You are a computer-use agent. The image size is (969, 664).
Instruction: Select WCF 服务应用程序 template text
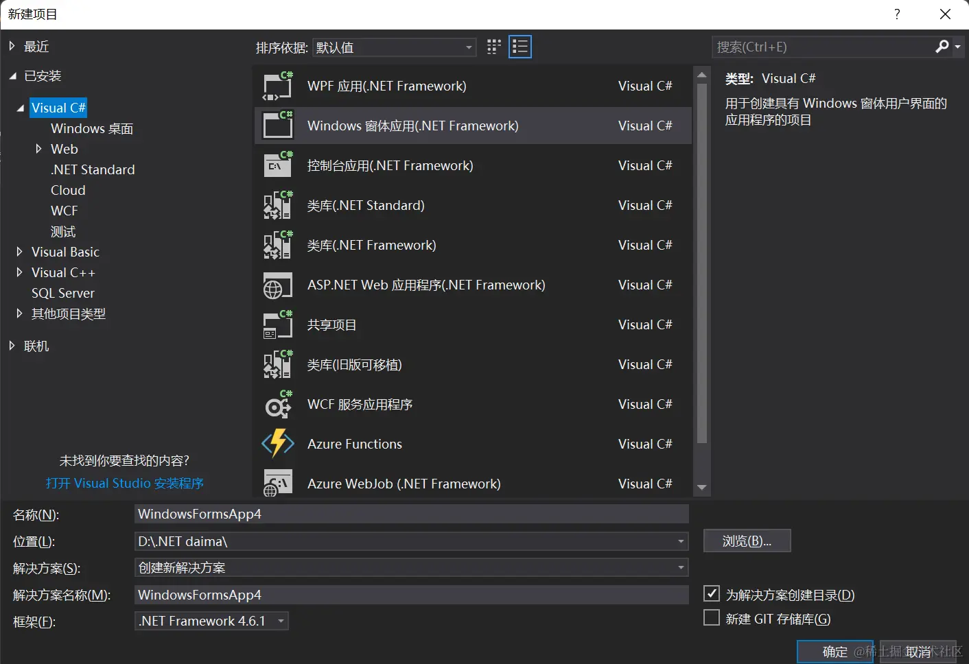tap(360, 404)
